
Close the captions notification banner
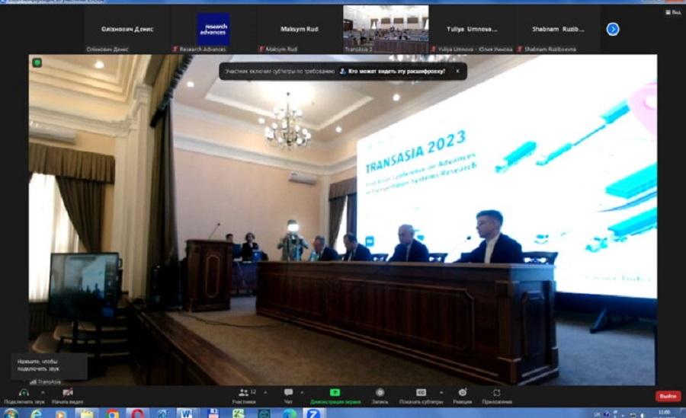coord(457,72)
